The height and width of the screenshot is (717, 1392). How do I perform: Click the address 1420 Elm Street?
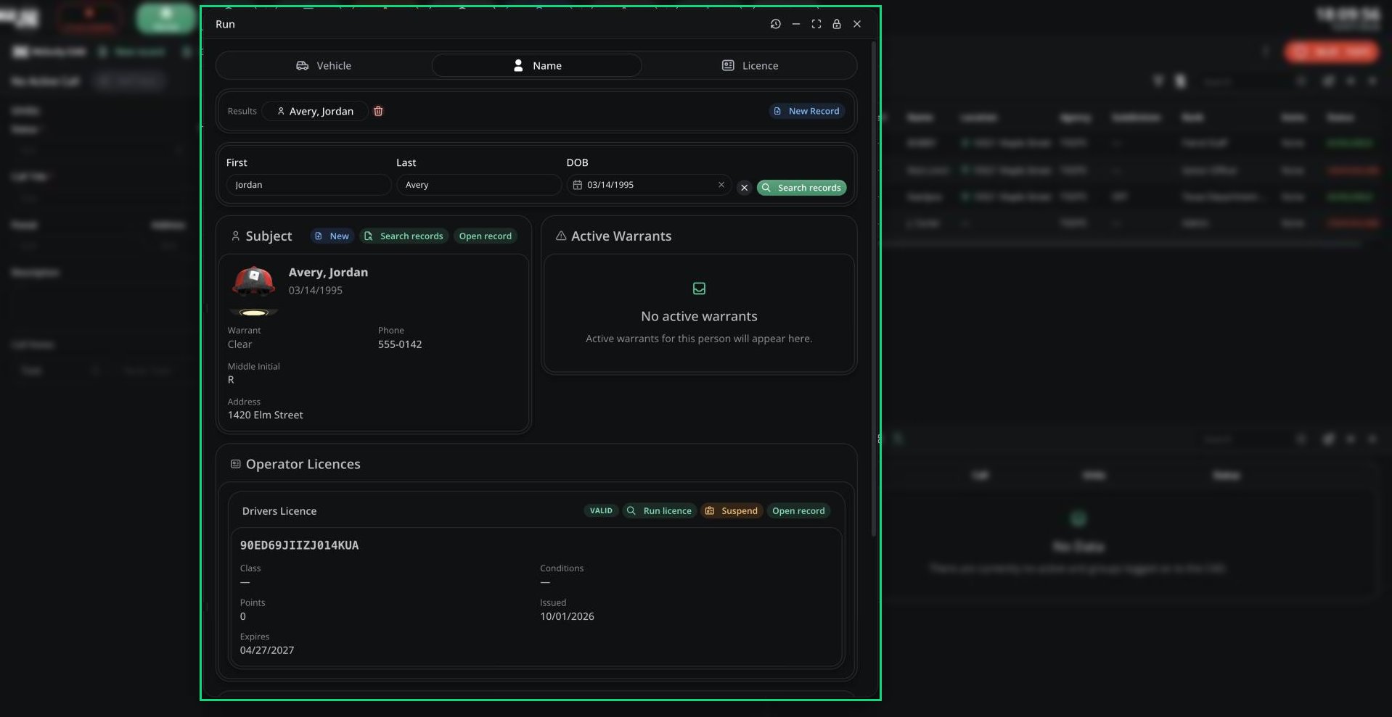(266, 415)
